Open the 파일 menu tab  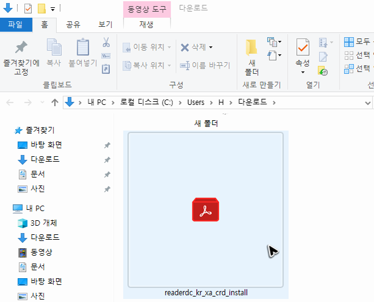16,24
